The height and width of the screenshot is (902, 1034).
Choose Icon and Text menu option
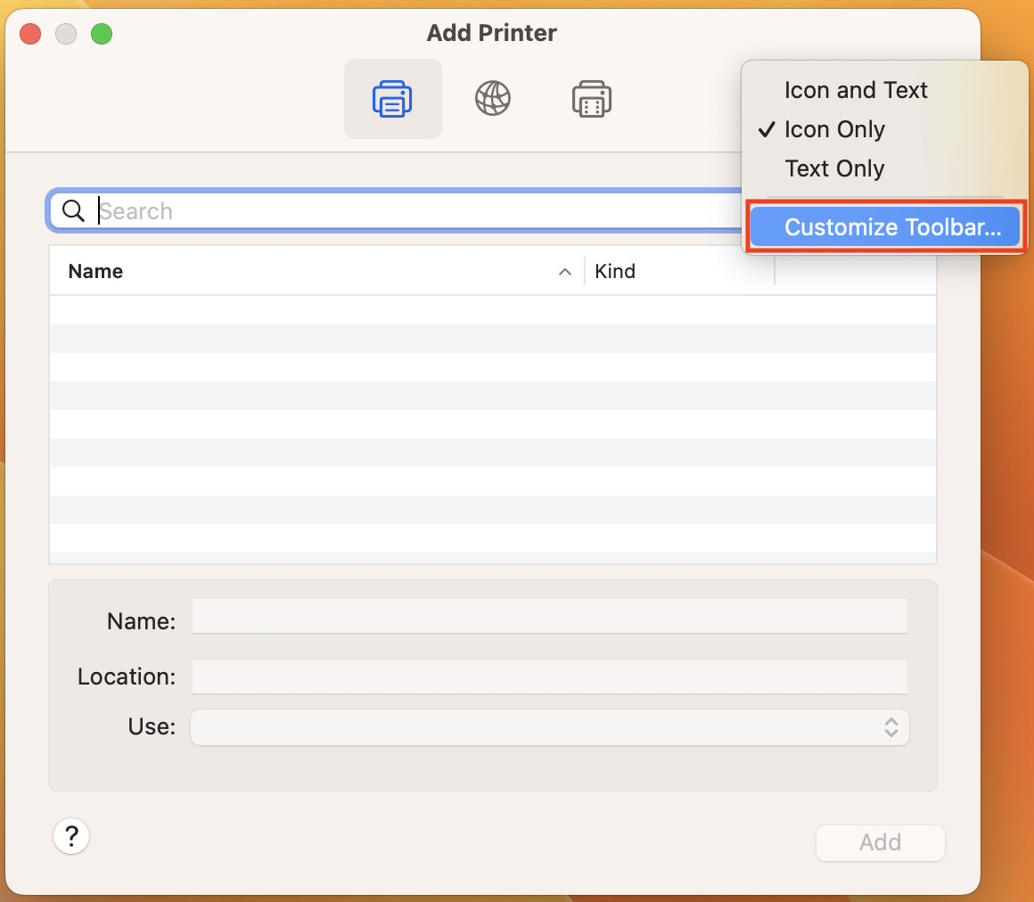point(856,90)
